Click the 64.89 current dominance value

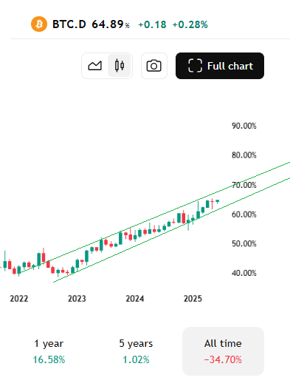[108, 24]
